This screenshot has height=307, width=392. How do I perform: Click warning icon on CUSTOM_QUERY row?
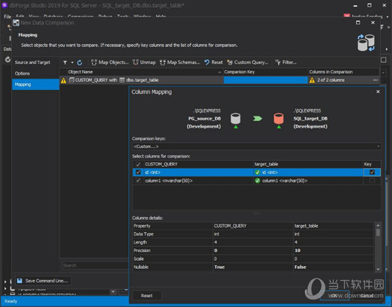point(63,81)
